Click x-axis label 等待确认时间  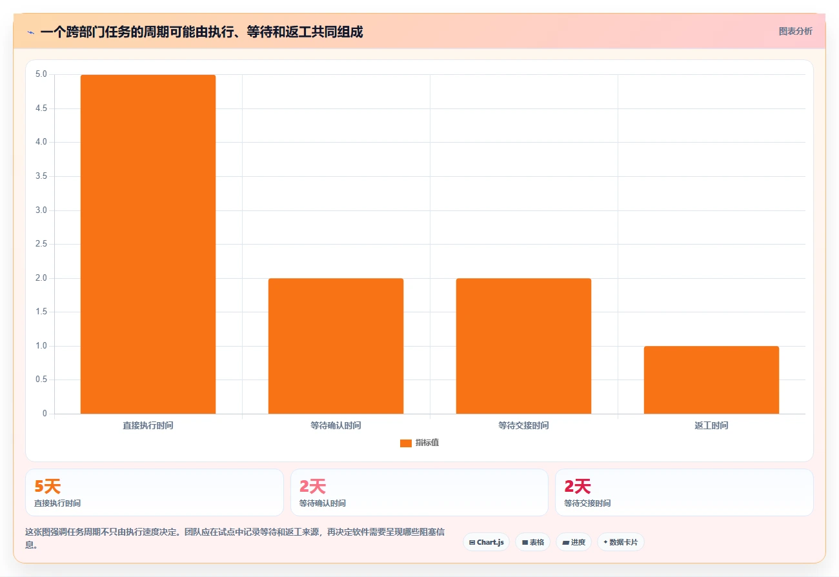(x=336, y=425)
